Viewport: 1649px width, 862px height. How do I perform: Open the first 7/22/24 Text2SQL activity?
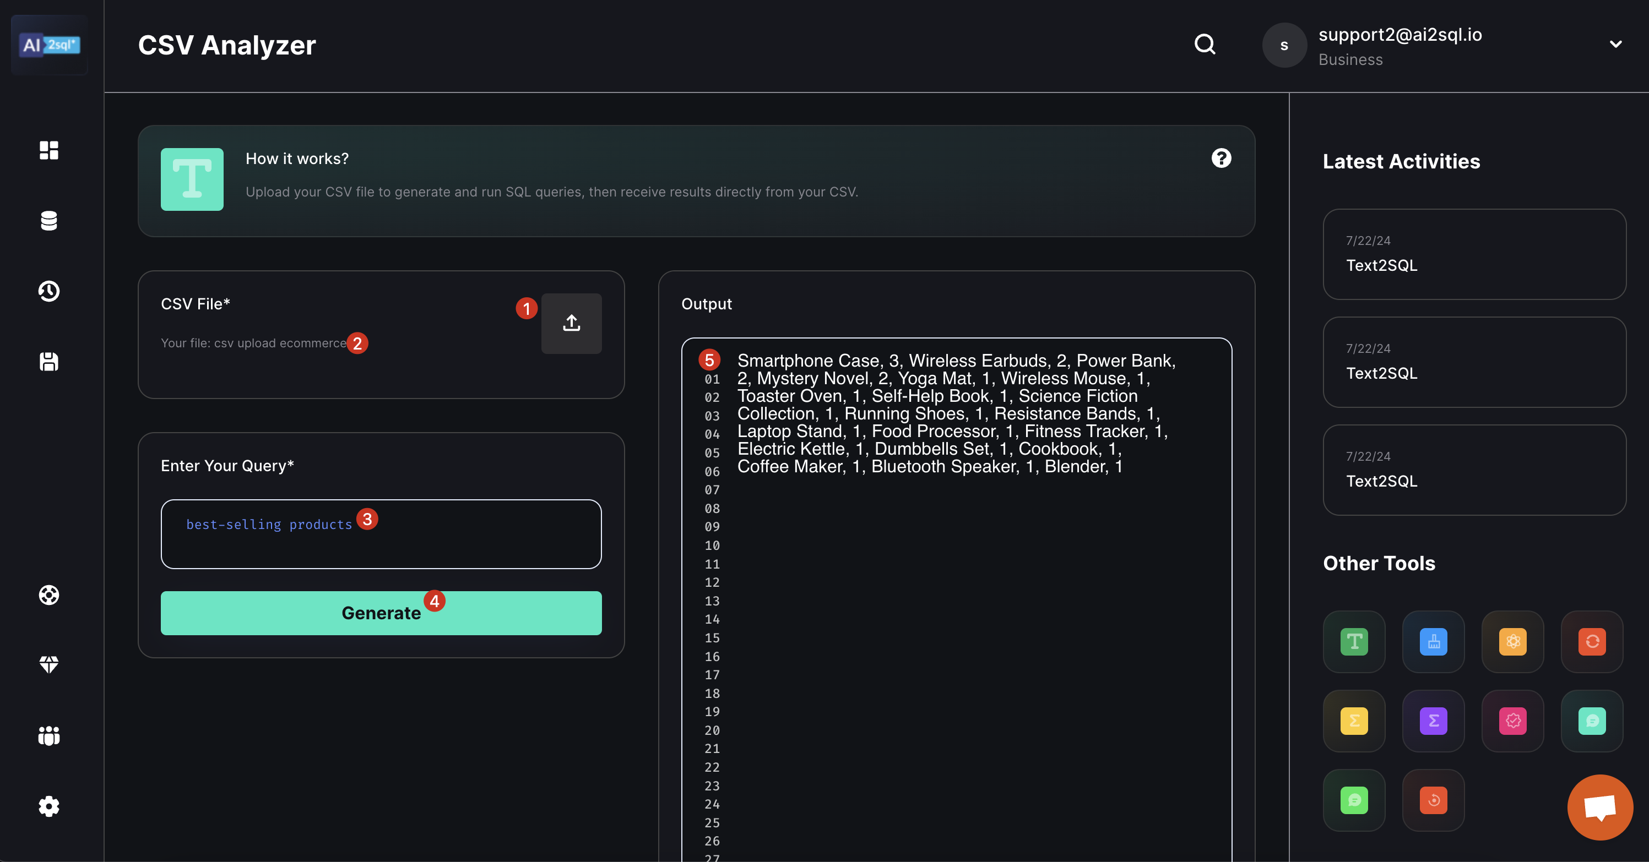pyautogui.click(x=1474, y=254)
